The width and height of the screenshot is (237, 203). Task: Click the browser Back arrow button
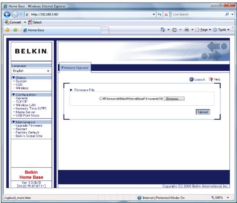point(7,14)
